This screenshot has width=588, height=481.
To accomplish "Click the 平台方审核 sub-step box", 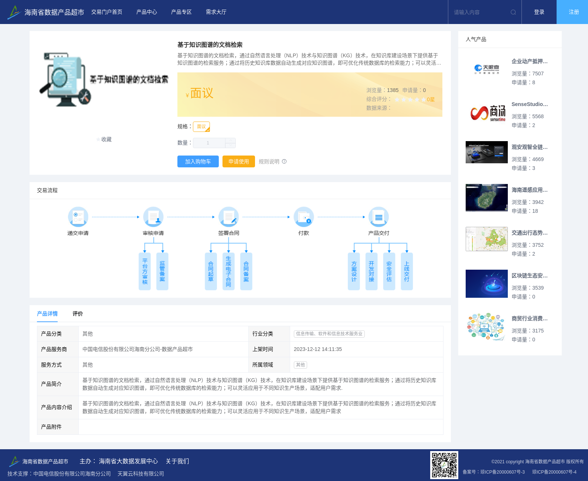I will pyautogui.click(x=145, y=272).
